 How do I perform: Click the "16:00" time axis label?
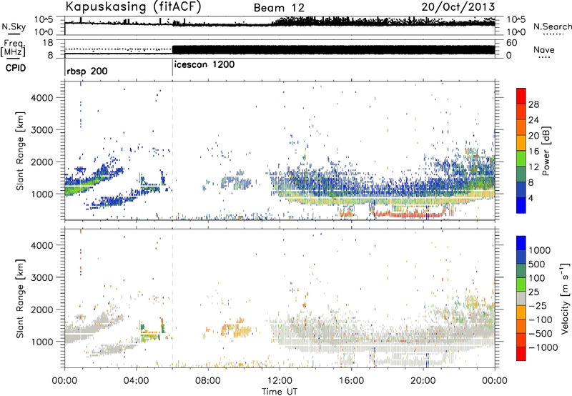[x=351, y=381]
